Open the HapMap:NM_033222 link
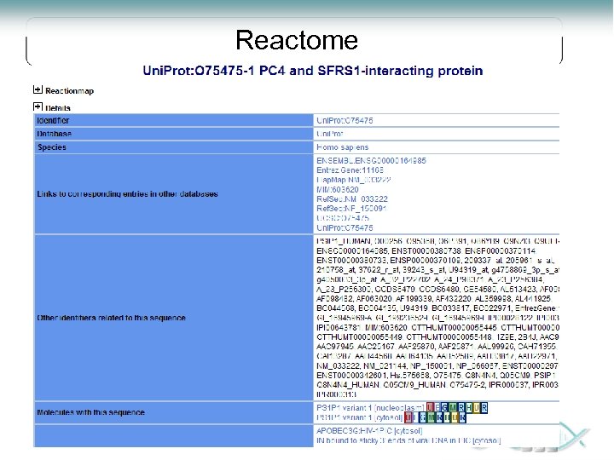The width and height of the screenshot is (614, 460). click(x=354, y=180)
